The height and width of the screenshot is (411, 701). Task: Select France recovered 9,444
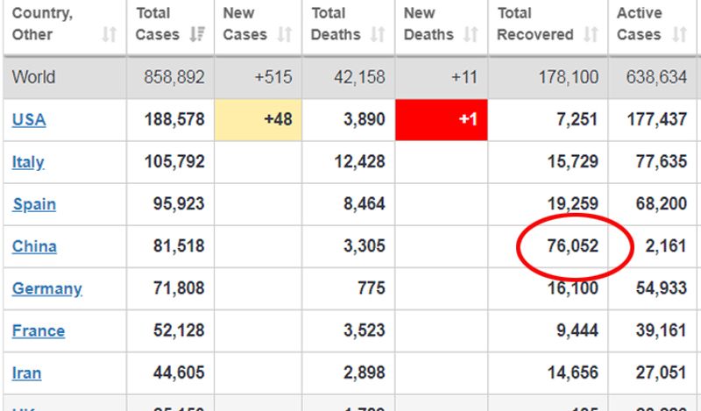pyautogui.click(x=577, y=330)
